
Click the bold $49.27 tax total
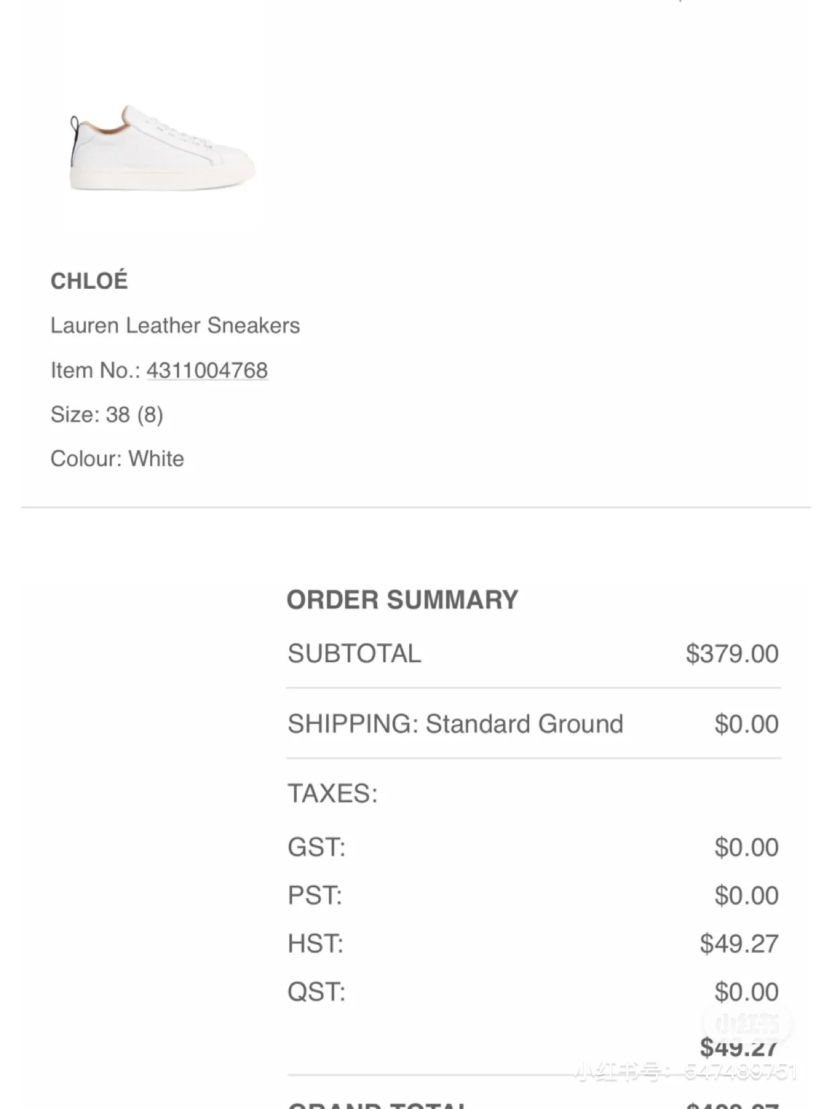[739, 1047]
